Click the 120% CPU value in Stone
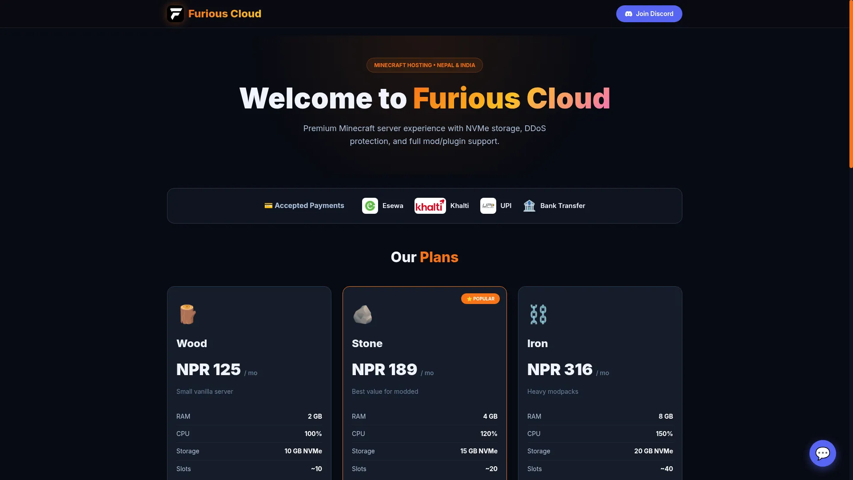 pos(489,434)
